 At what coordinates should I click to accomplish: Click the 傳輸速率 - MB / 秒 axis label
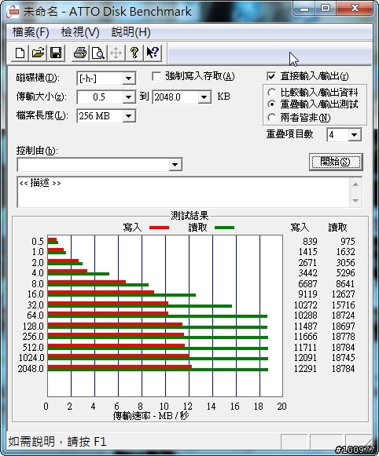(151, 415)
